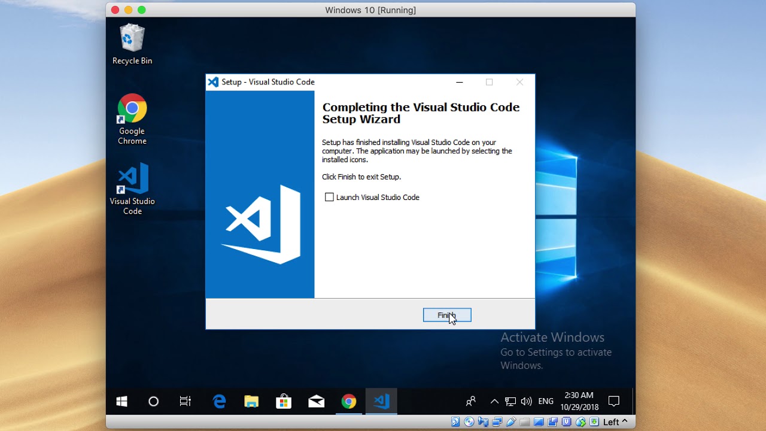The image size is (766, 431).
Task: Open the Mail app from the taskbar
Action: pyautogui.click(x=317, y=402)
